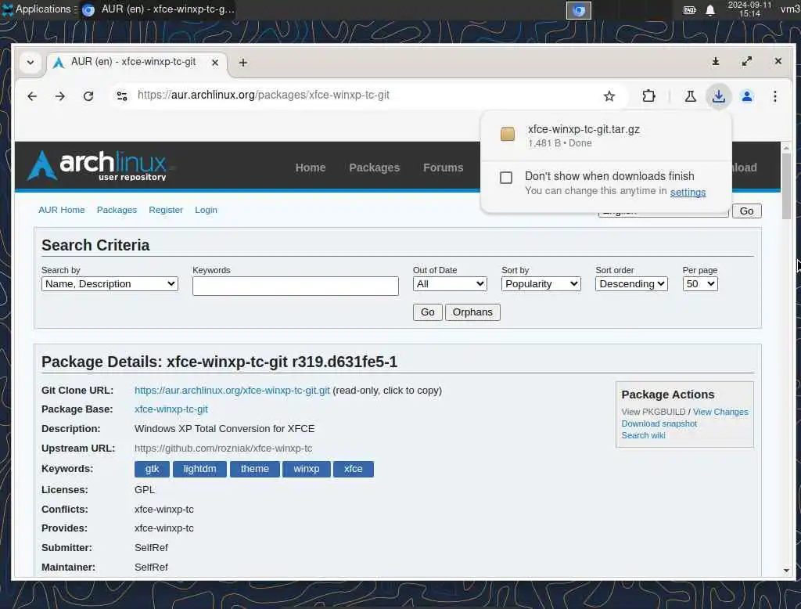
Task: Click the battery icon in the panel
Action: click(x=690, y=9)
